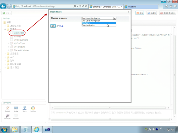Open the 사전 folder

point(12,57)
